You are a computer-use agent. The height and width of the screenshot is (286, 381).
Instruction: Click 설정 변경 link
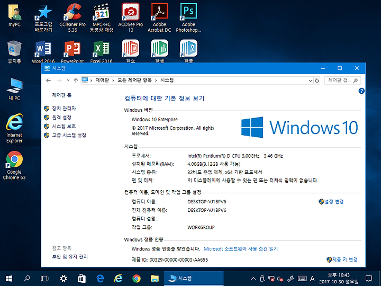pyautogui.click(x=334, y=202)
